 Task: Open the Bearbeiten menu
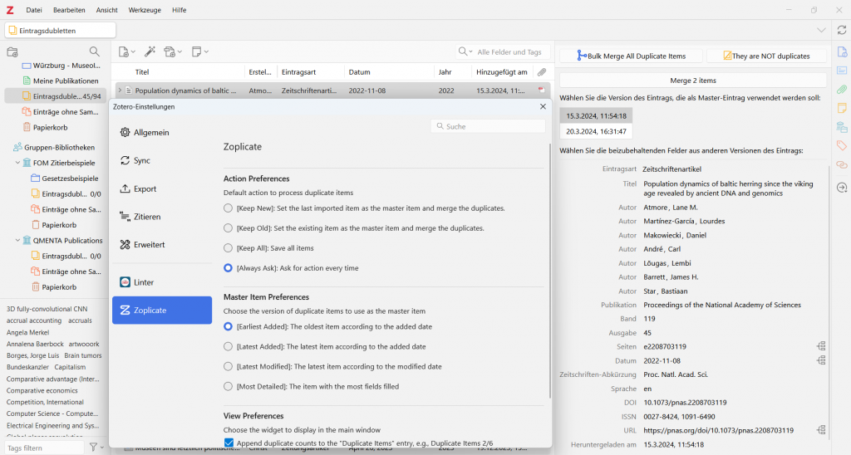click(69, 10)
